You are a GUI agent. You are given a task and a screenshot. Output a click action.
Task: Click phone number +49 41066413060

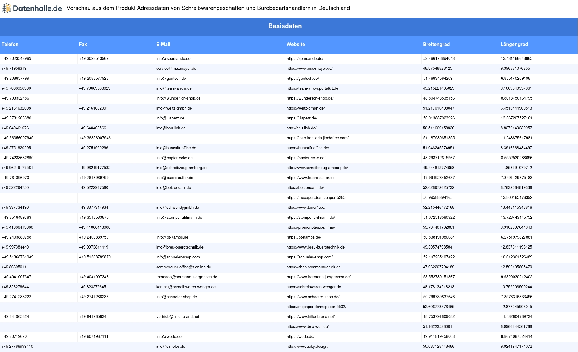point(17,227)
